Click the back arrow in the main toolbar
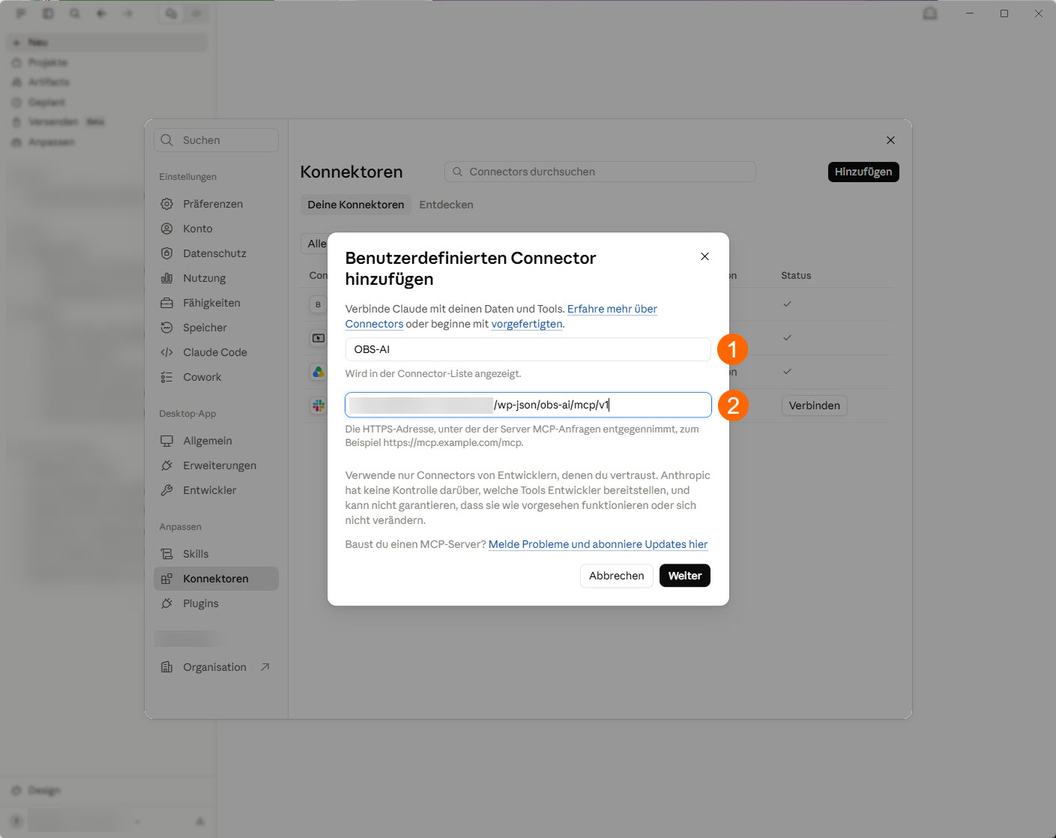The width and height of the screenshot is (1056, 838). [x=101, y=13]
